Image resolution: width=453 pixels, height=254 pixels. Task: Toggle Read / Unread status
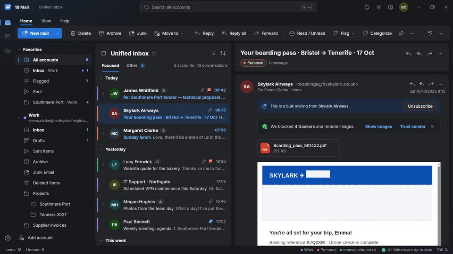coord(307,33)
